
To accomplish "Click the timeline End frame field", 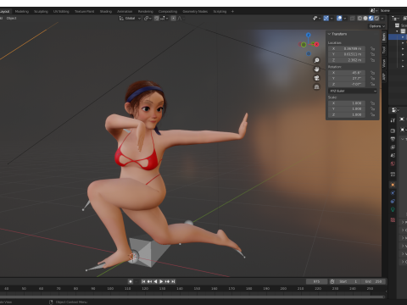I will 374,281.
